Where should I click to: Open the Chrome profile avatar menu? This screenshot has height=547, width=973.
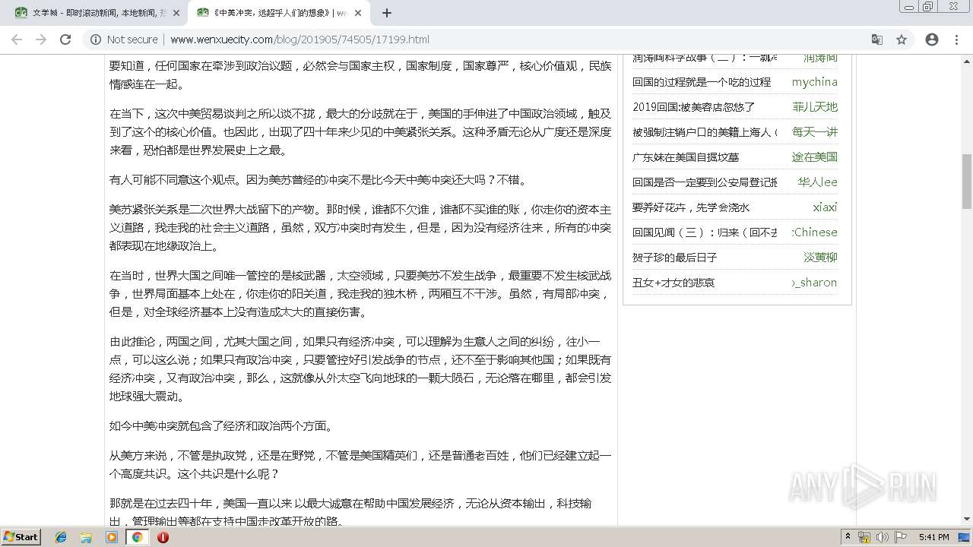point(932,40)
